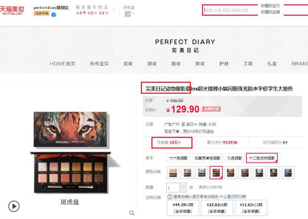Decrease quantity with the down arrow
The image size is (308, 219).
(183, 190)
